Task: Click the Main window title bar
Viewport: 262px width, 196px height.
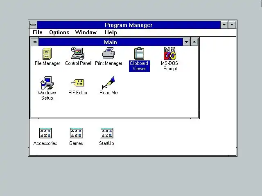Action: (111, 42)
